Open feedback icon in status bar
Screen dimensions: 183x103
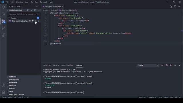[176, 98]
